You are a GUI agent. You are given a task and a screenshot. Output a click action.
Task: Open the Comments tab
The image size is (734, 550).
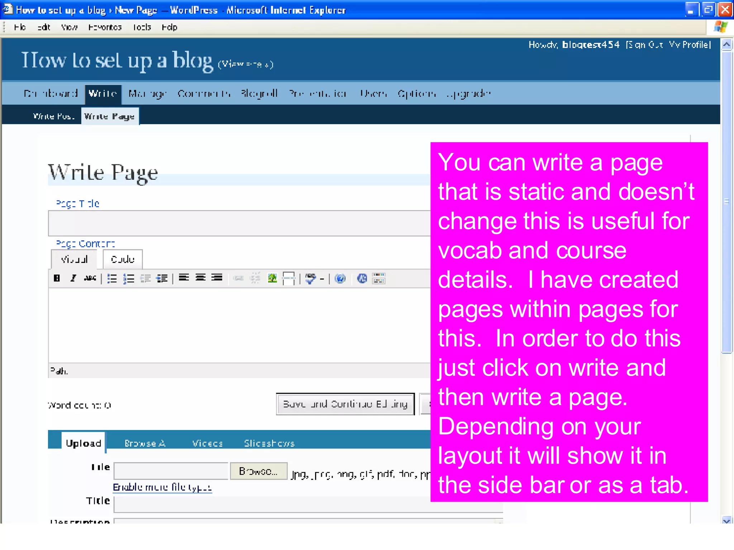click(204, 94)
